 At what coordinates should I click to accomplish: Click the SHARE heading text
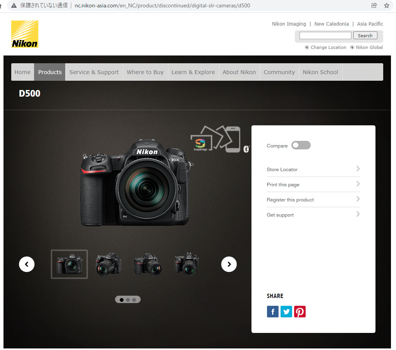[x=275, y=296]
